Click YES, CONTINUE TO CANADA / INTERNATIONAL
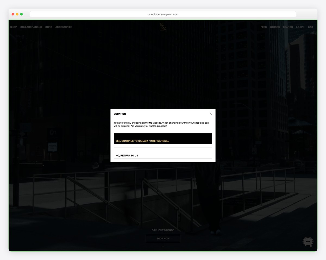This screenshot has width=326, height=260. point(163,139)
